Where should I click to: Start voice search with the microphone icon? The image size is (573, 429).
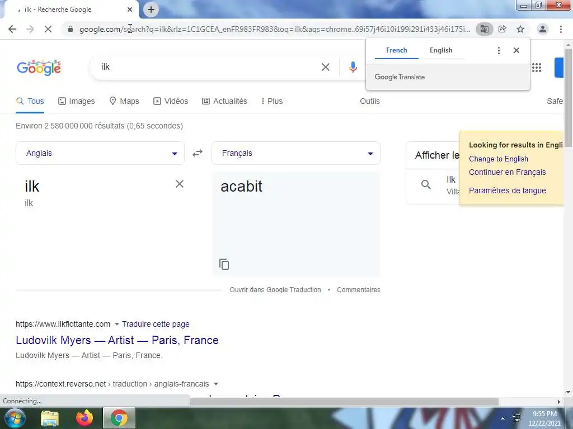[x=353, y=67]
